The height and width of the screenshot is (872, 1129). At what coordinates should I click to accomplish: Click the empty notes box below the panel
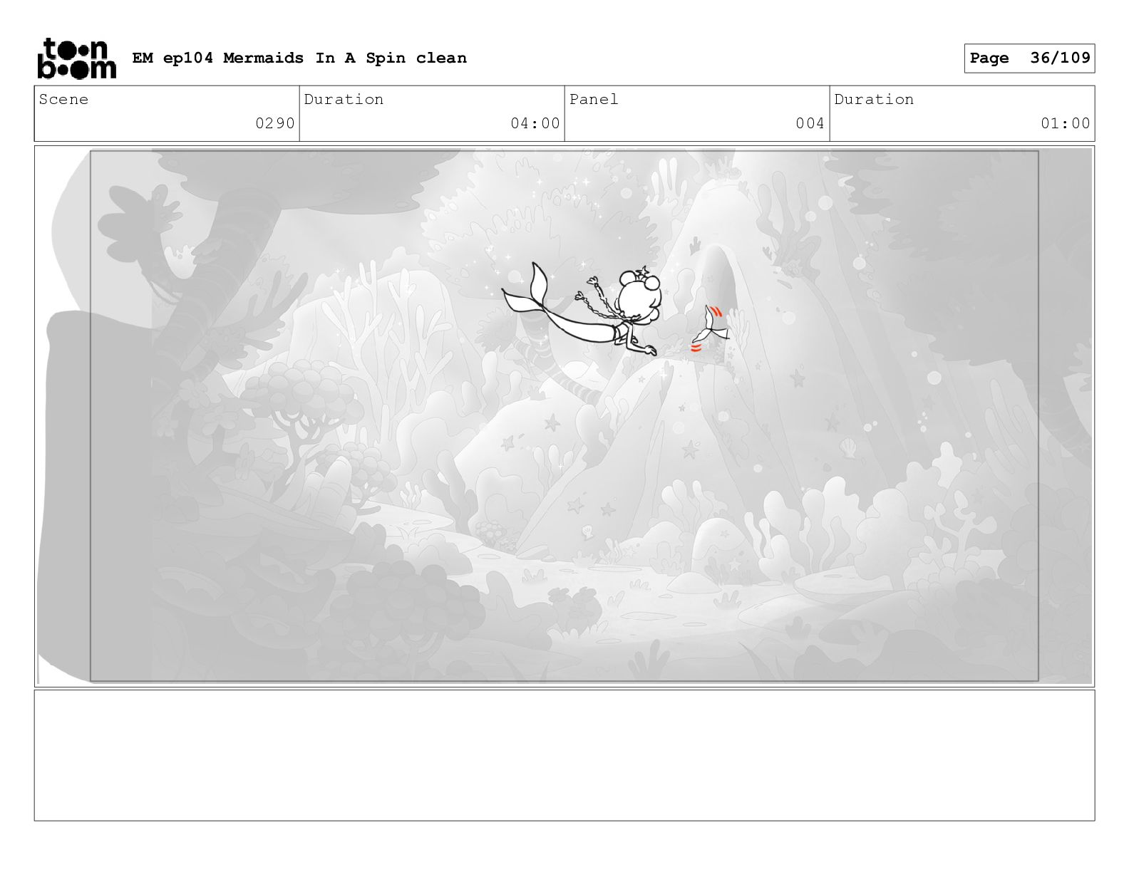[x=564, y=755]
